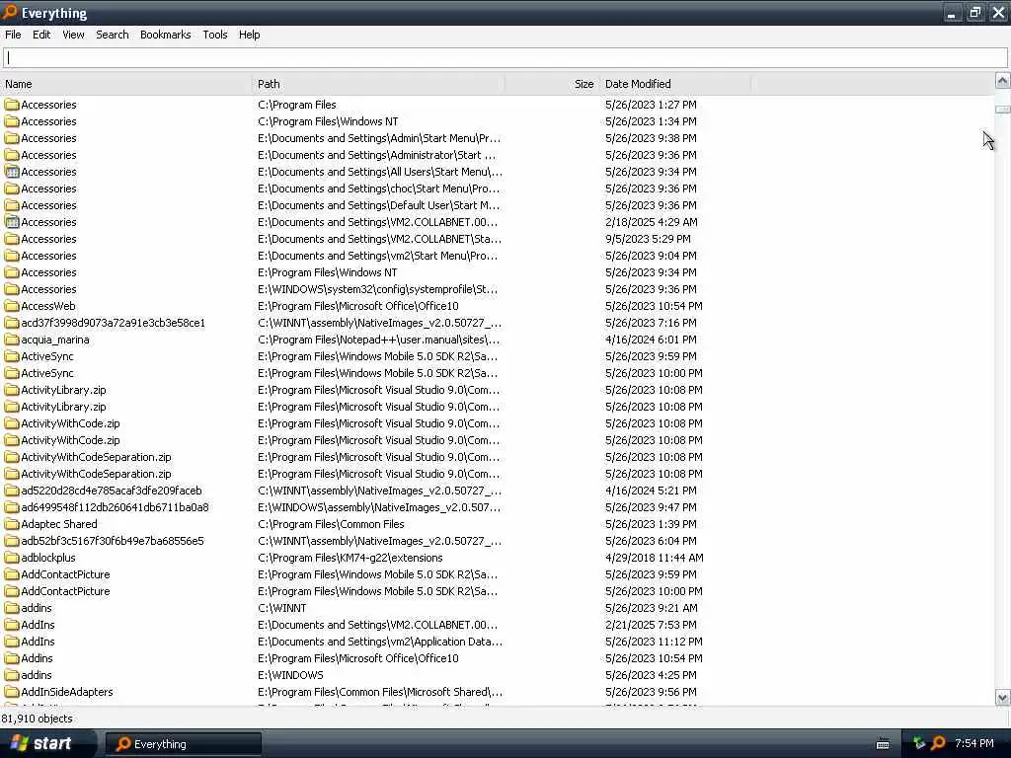
Task: Click path E:\Documents and Settings\choc\Start Menu
Action: pyautogui.click(x=378, y=189)
